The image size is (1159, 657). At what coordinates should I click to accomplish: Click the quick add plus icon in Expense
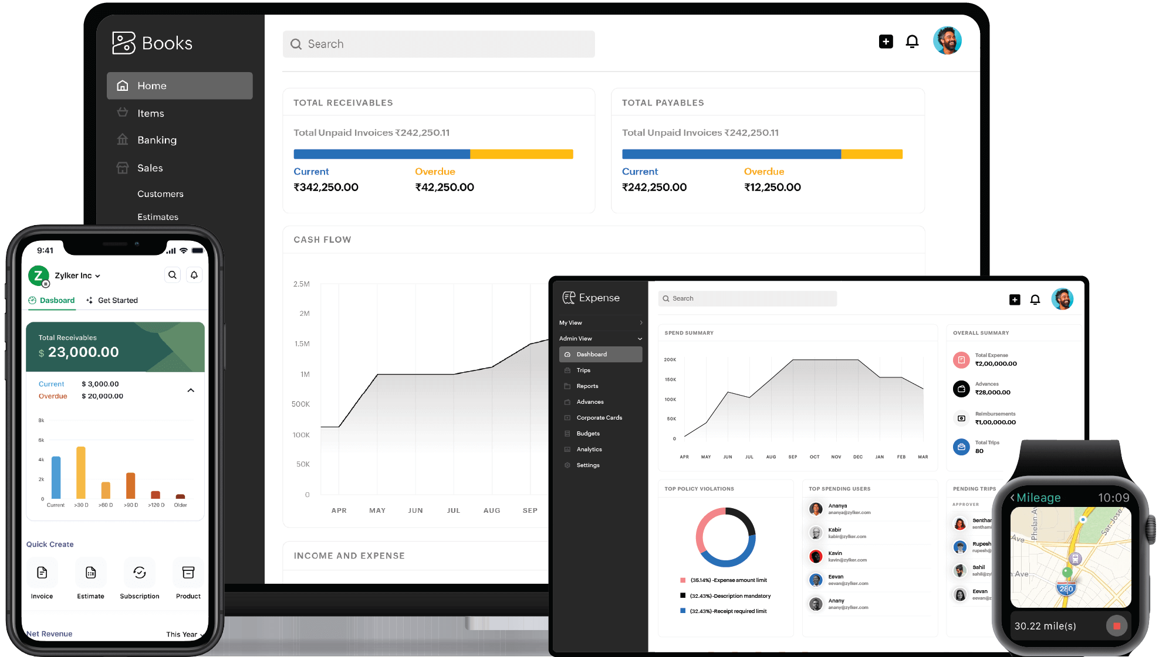pos(1015,299)
